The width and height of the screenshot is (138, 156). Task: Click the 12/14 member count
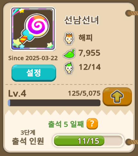pyautogui.click(x=90, y=67)
